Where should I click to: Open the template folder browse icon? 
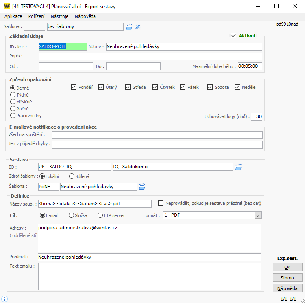click(x=129, y=27)
